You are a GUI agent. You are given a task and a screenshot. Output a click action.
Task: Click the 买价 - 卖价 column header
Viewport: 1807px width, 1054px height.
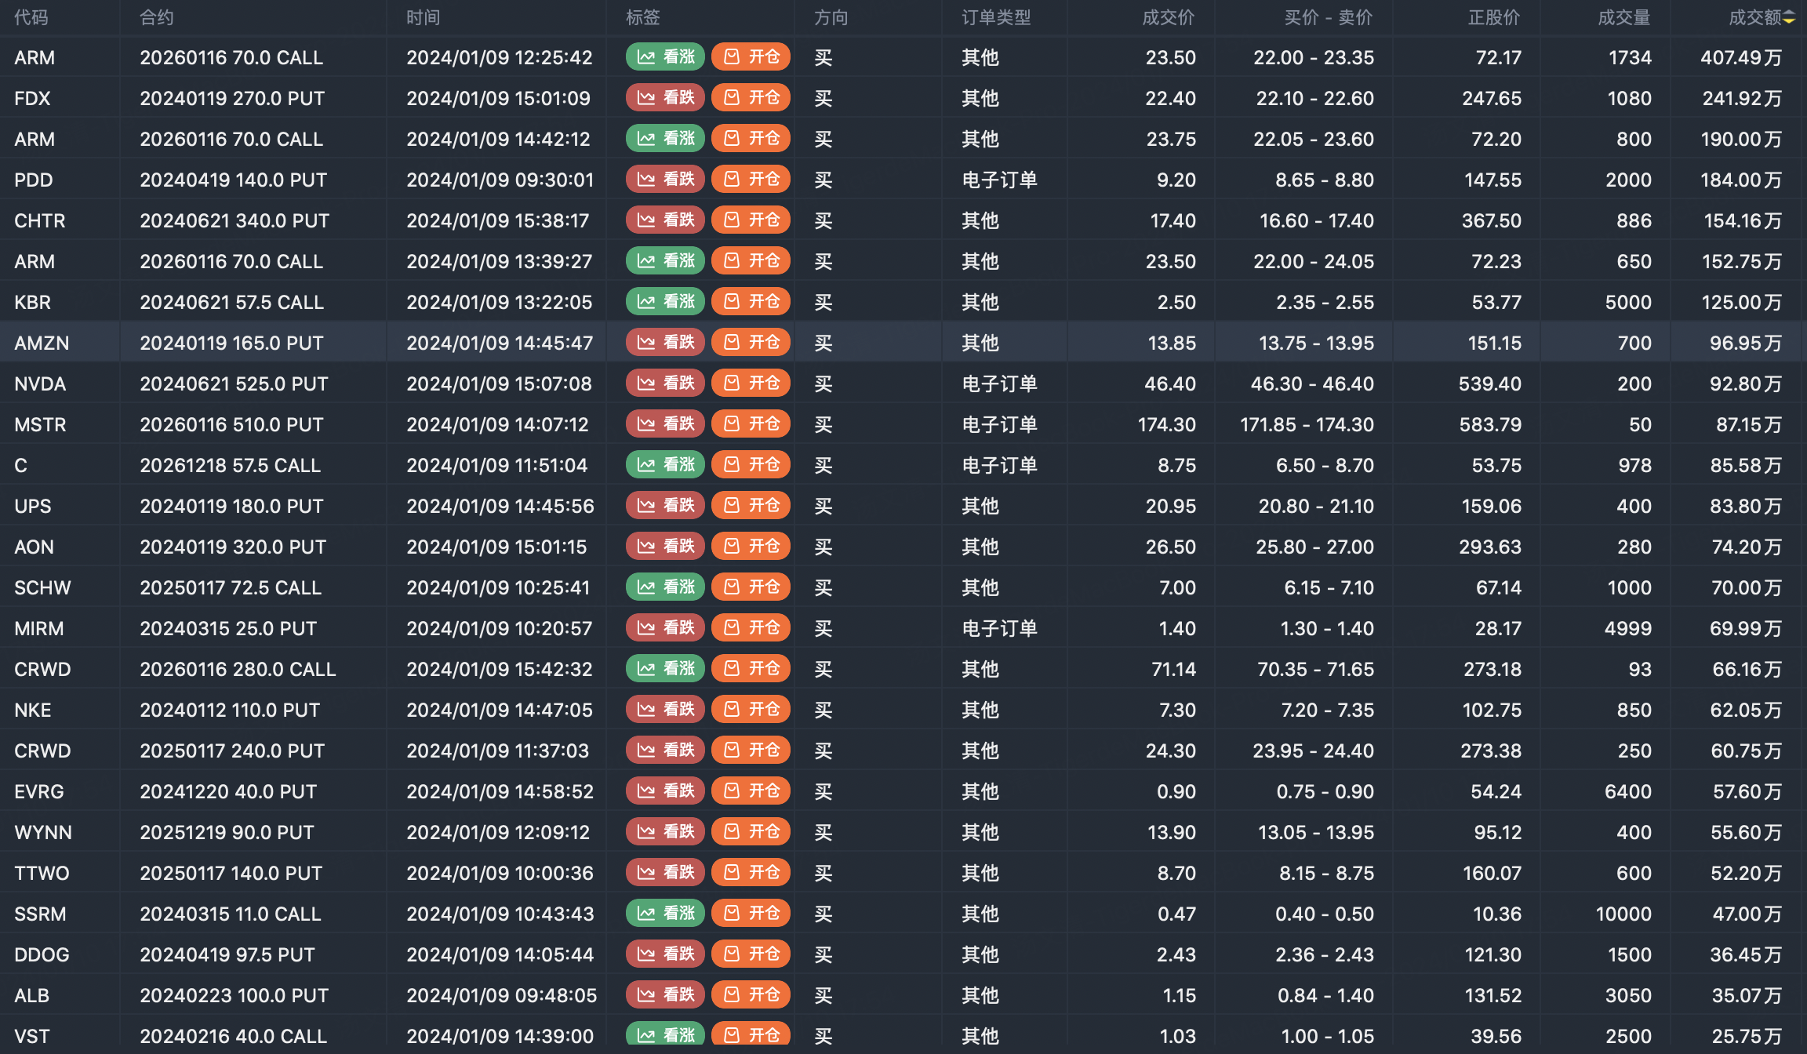coord(1328,18)
